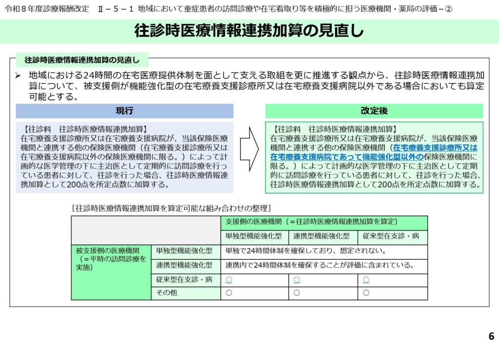499x345 pixels.
Task: Click the 支援側の医療機関 table header cell
Action: (324, 222)
